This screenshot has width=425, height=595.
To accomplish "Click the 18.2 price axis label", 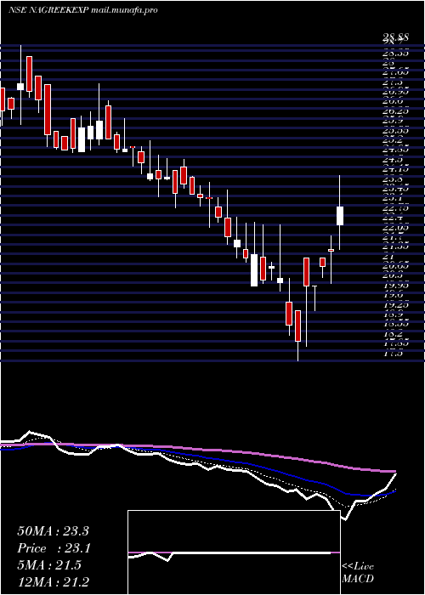I will point(393,334).
